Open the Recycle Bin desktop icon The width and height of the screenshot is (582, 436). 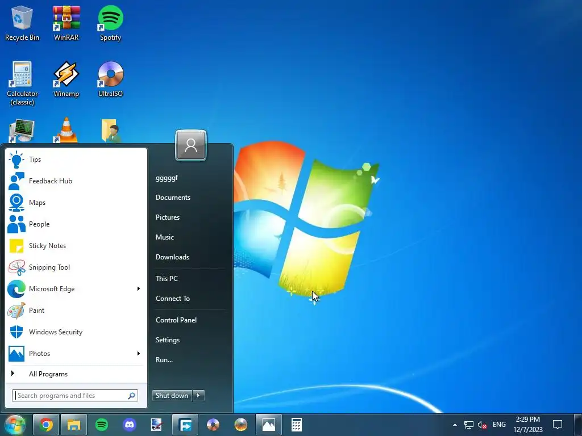click(22, 23)
